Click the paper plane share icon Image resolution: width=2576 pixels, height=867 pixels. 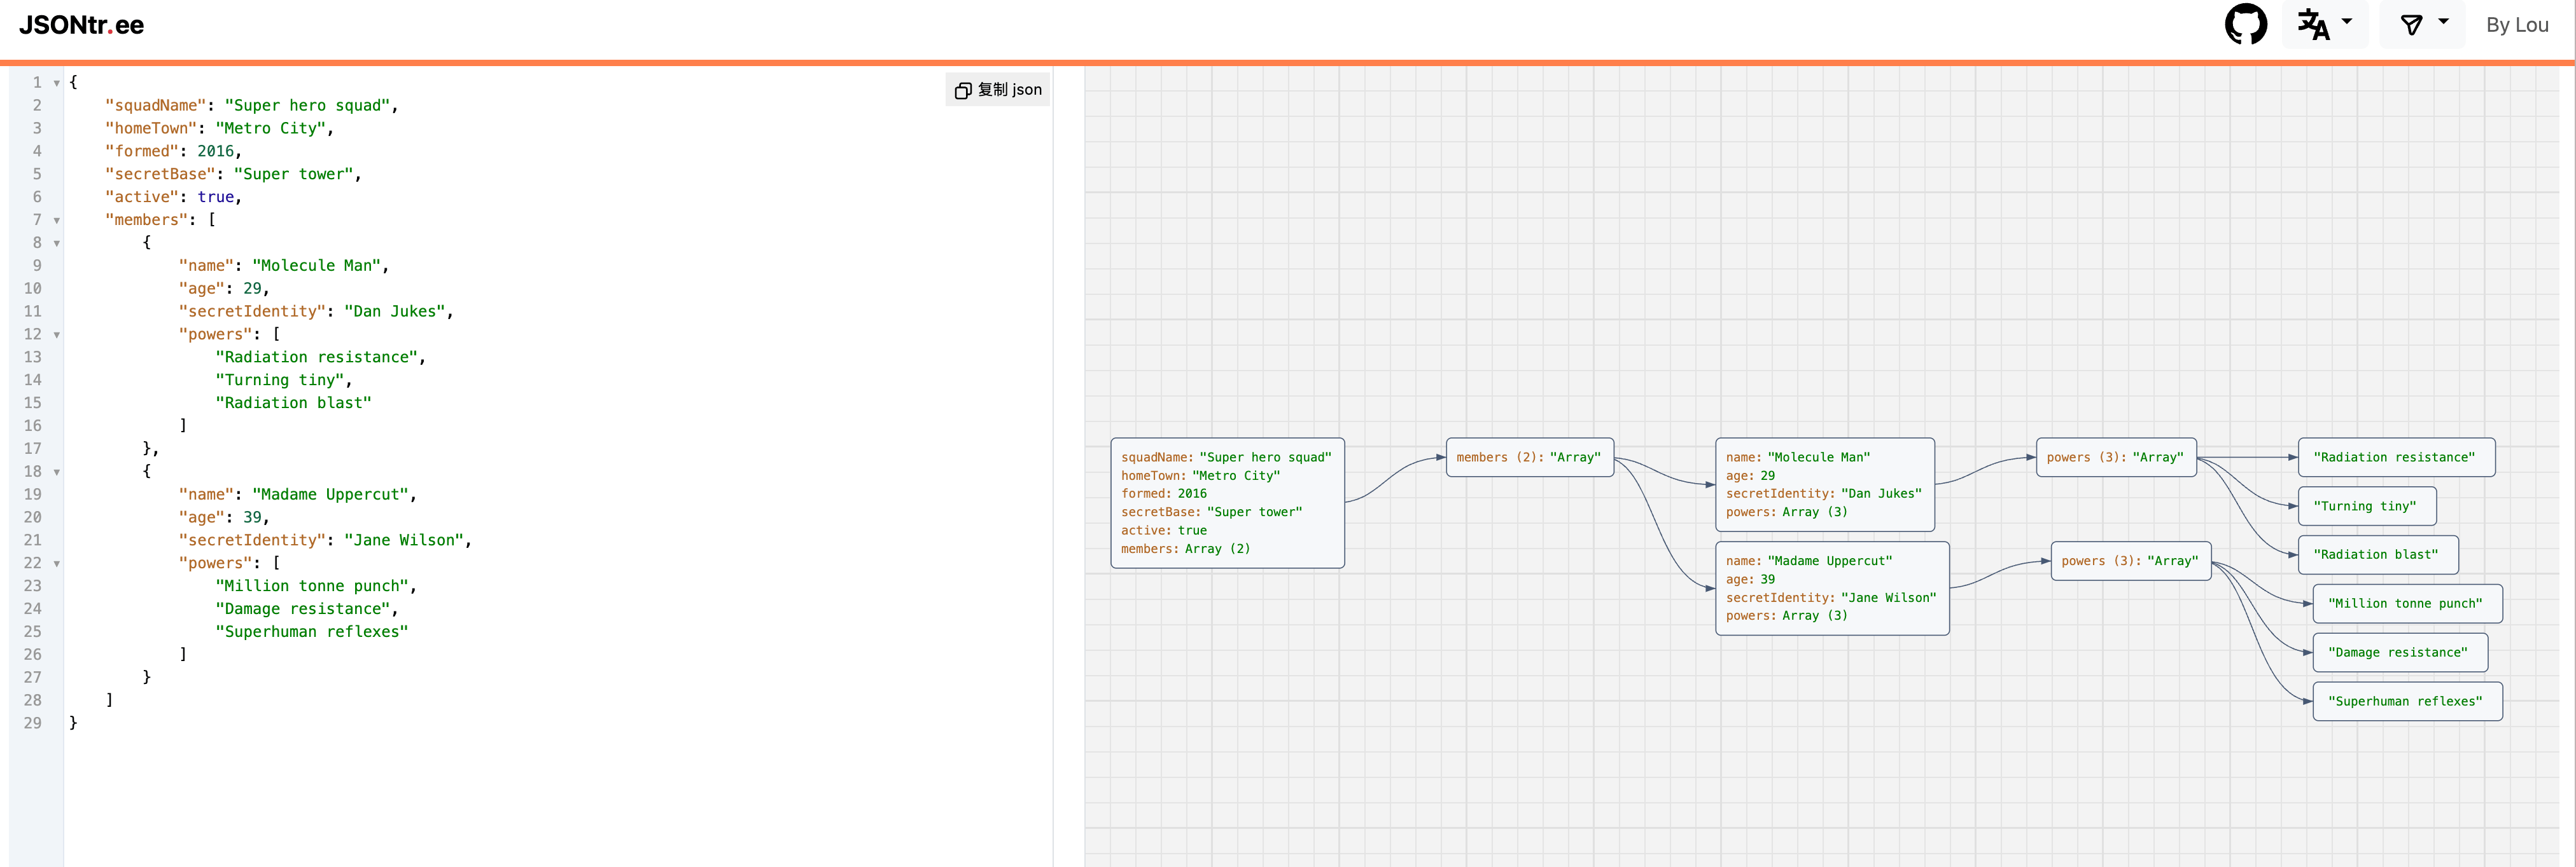click(x=2411, y=25)
